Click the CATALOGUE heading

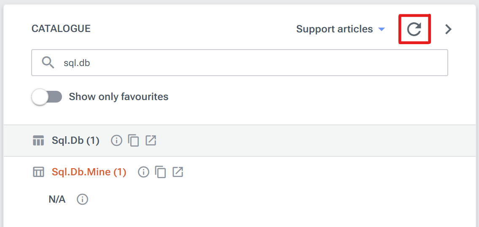[x=61, y=29]
